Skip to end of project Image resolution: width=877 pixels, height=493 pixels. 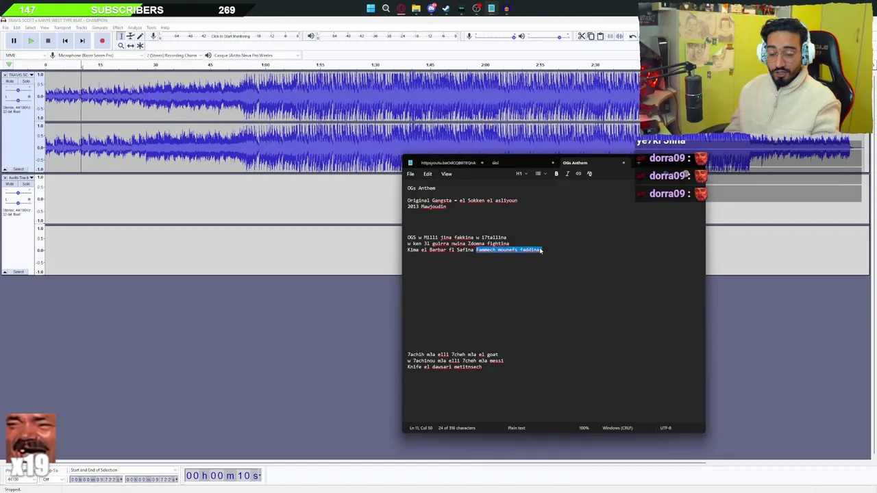pos(82,41)
